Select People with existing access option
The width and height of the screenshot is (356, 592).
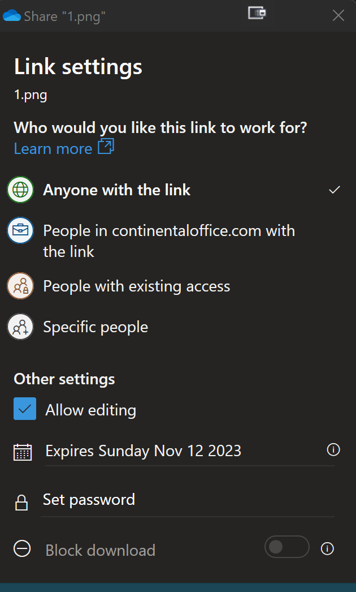click(137, 286)
